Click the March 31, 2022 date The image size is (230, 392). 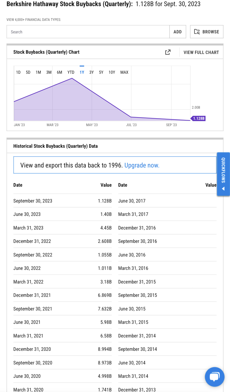28,282
